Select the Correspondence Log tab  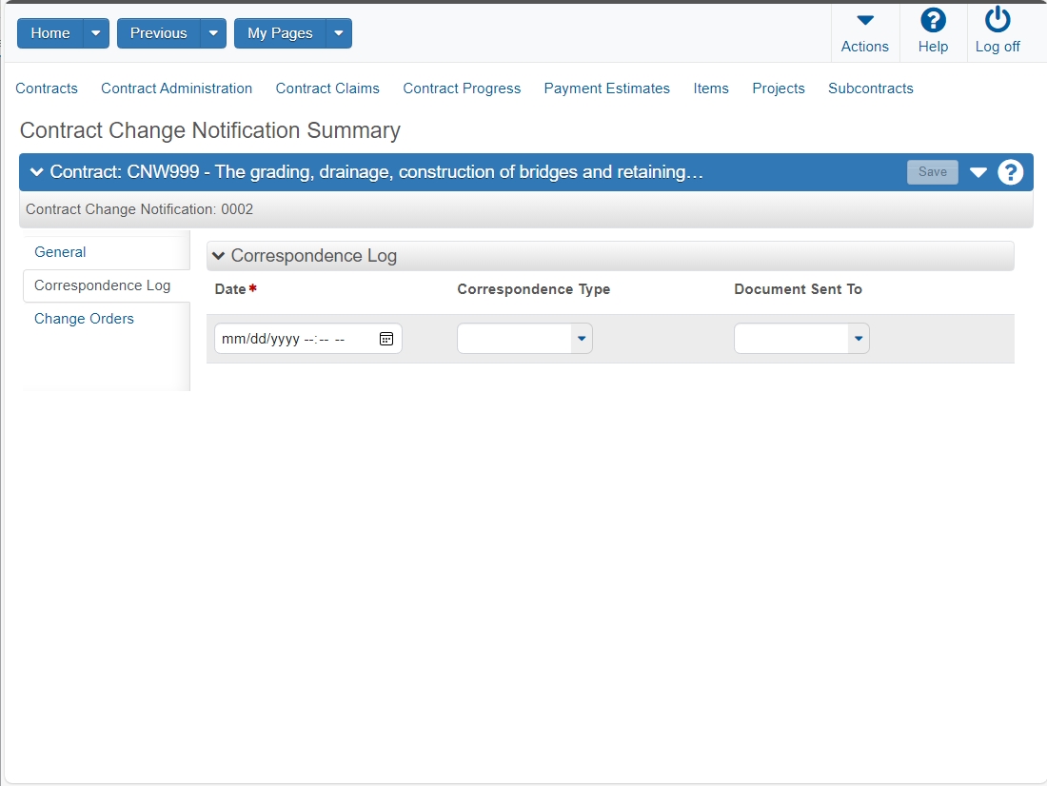[102, 285]
